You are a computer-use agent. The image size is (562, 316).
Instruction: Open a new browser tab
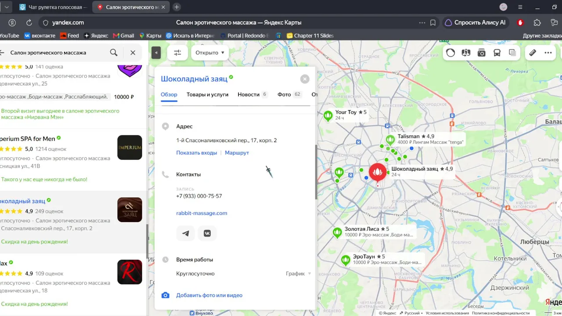(x=177, y=7)
